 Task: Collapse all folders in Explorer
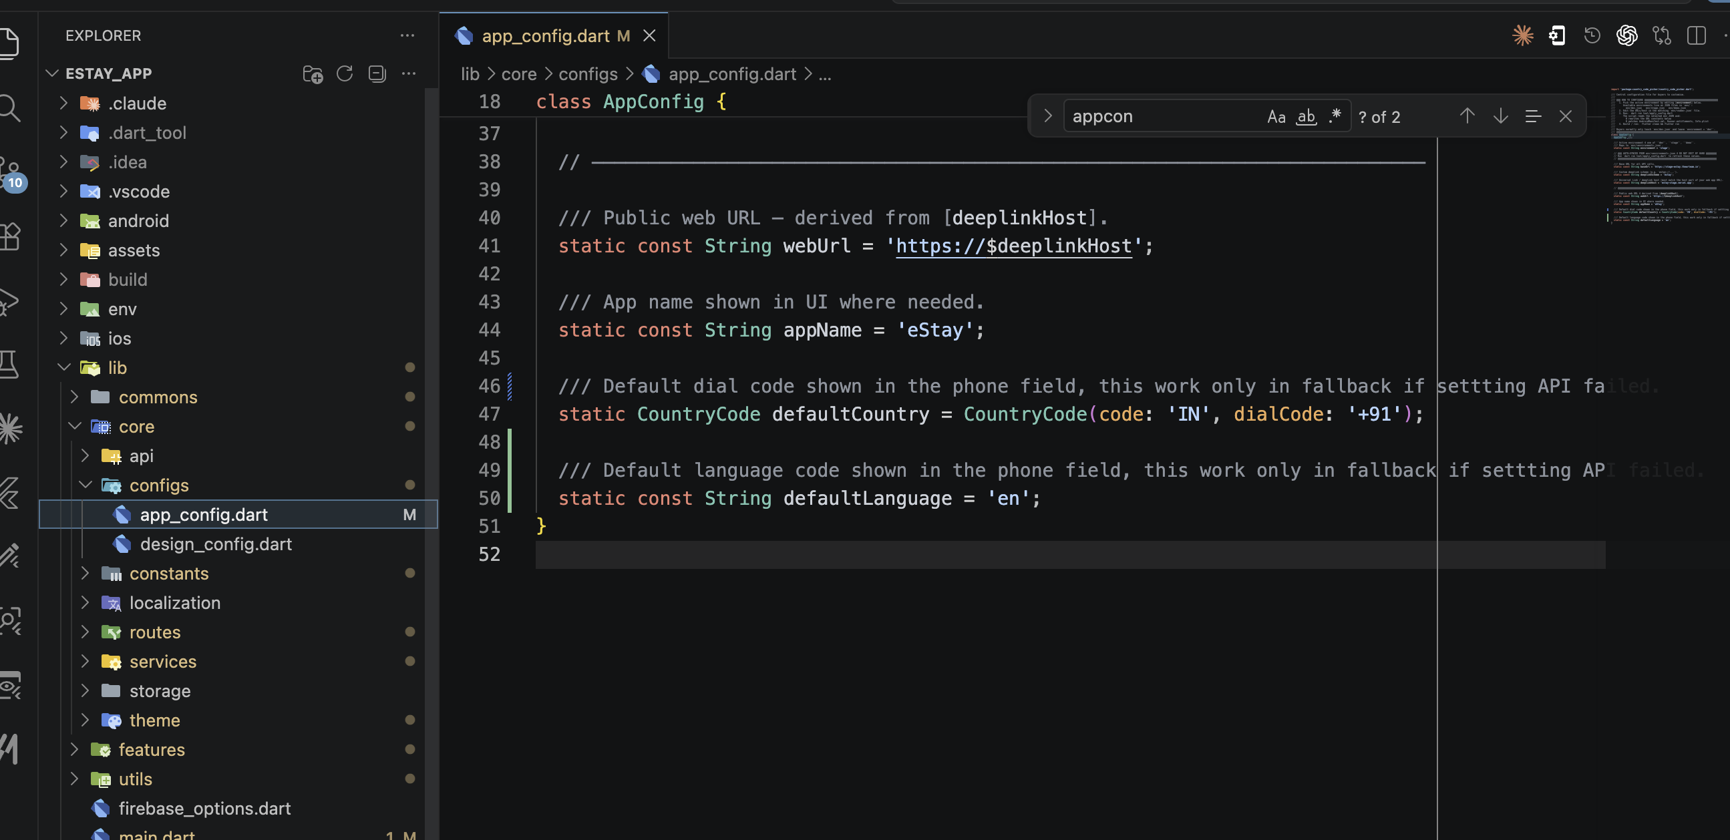[377, 73]
